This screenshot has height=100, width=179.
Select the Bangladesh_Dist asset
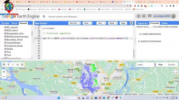pyautogui.click(x=15, y=34)
